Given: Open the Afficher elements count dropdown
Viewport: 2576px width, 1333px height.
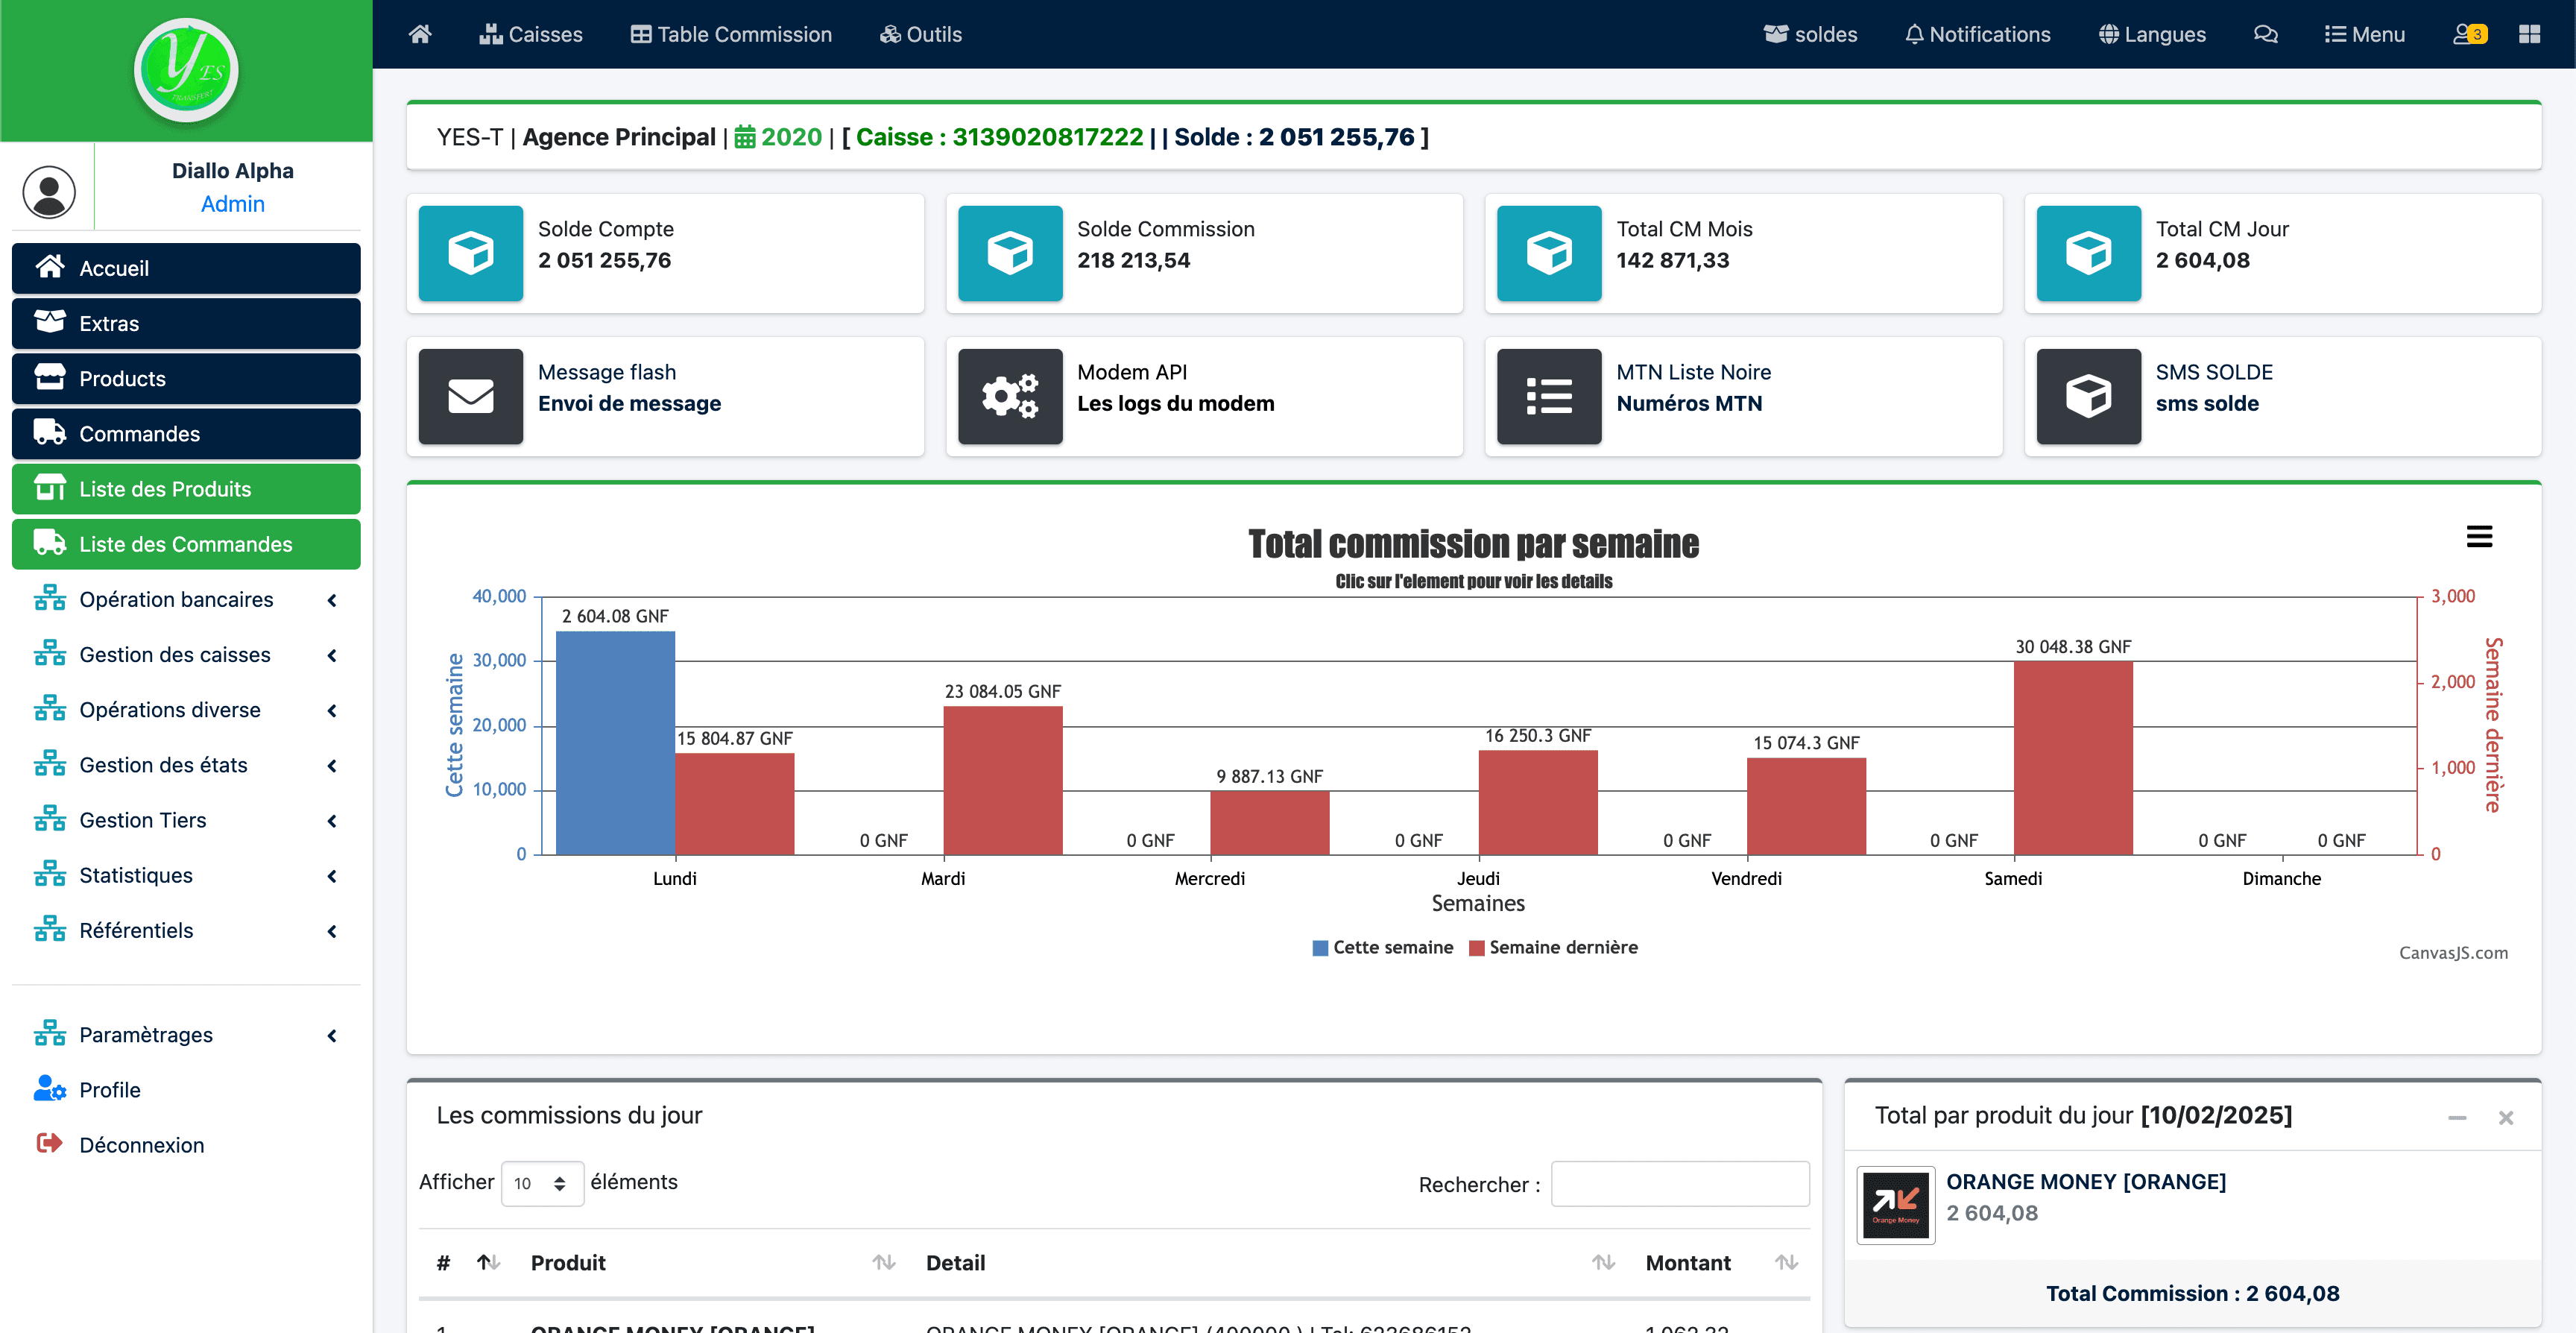Looking at the screenshot, I should point(542,1183).
